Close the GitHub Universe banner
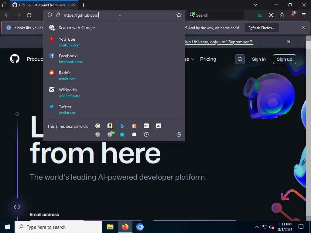The width and height of the screenshot is (311, 233). [289, 42]
